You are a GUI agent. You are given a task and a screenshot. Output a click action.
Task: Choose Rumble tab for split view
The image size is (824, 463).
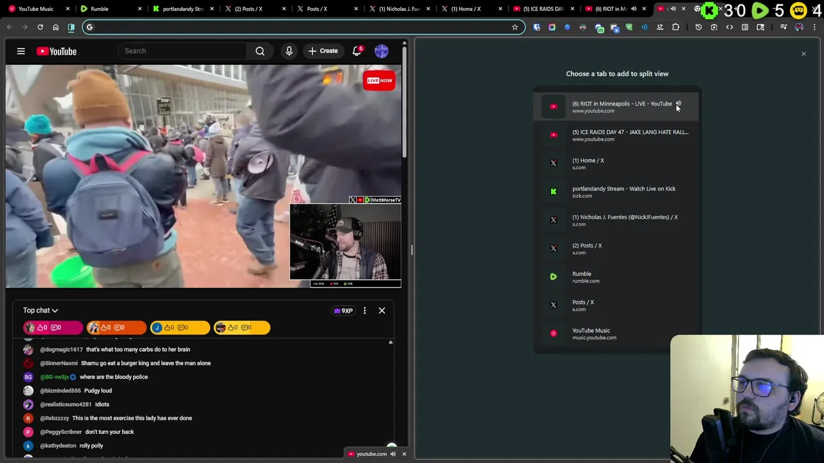(x=616, y=277)
